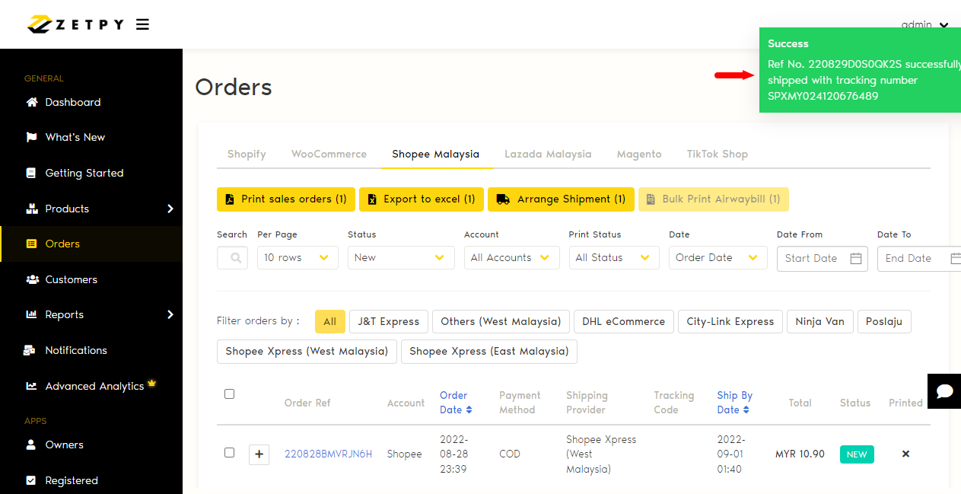This screenshot has width=961, height=494.
Task: Filter by Shopee Xpress (West Malaysia)
Action: [307, 351]
